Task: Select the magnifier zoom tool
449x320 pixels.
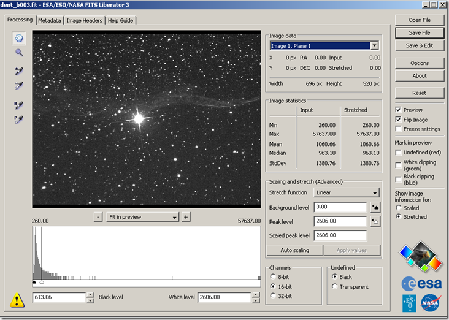Action: click(19, 53)
